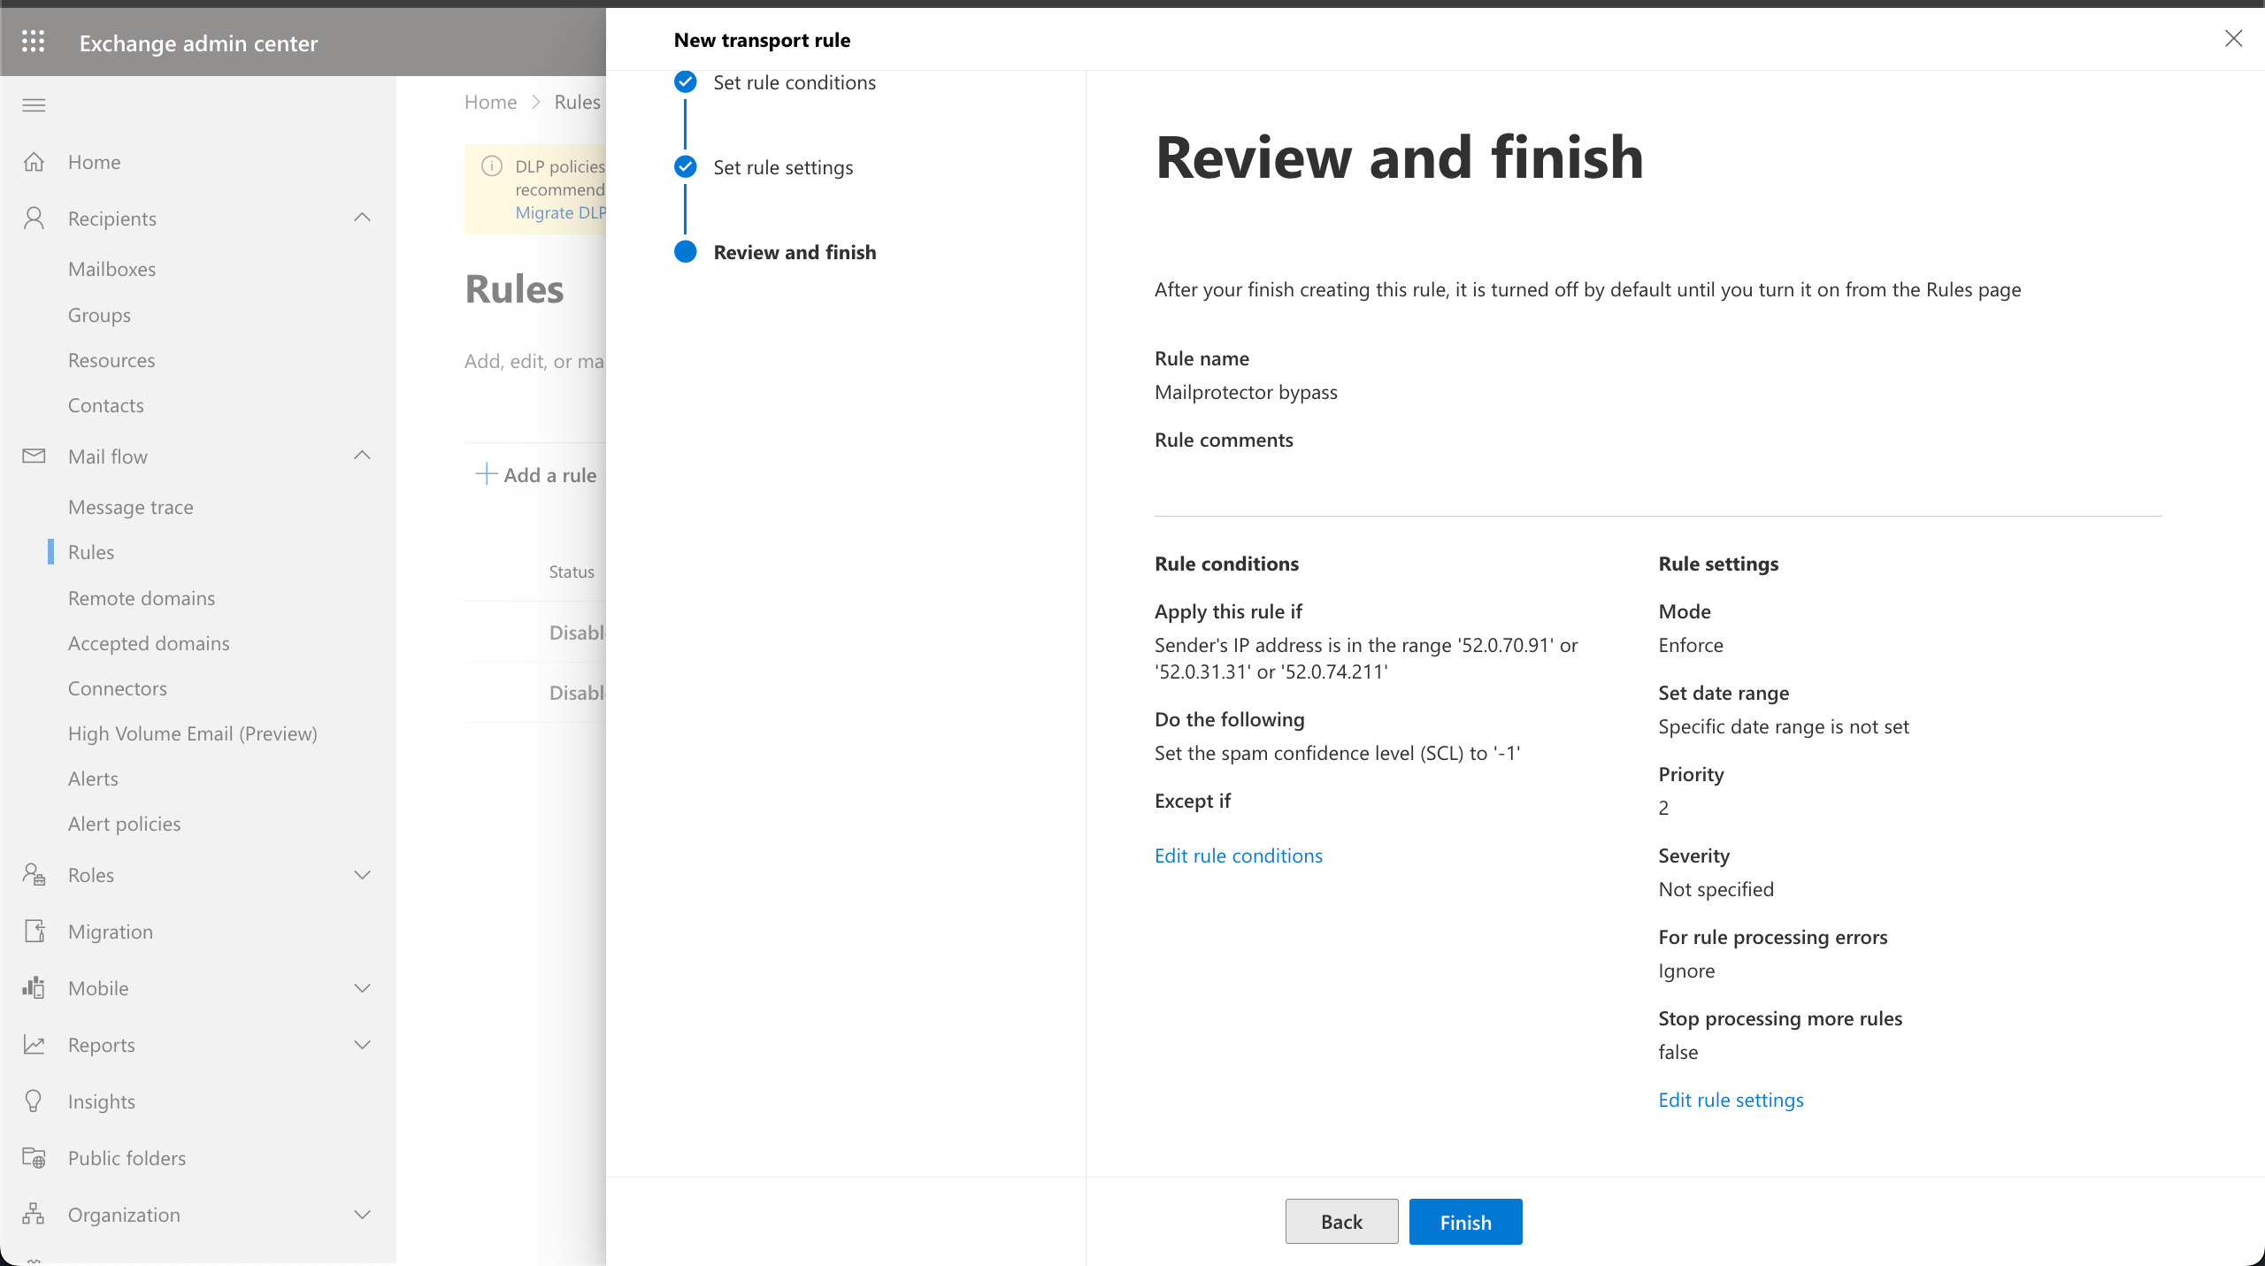Select Review and finish step label
Viewport: 2265px width, 1266px height.
tap(795, 252)
